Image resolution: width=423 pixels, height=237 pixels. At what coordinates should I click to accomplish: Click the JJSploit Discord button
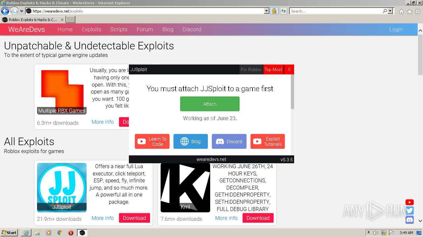(x=229, y=141)
